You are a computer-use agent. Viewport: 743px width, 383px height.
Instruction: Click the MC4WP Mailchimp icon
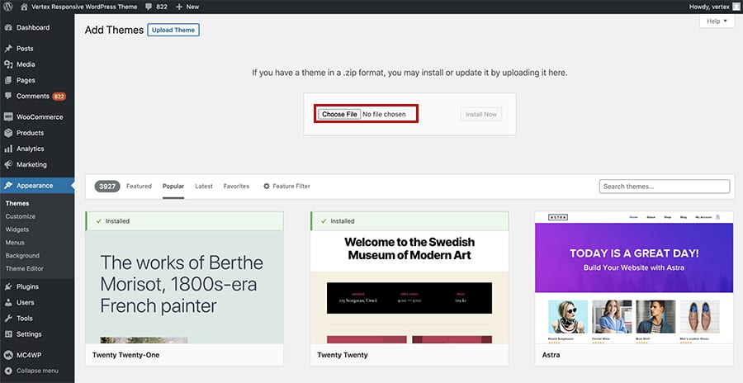tap(8, 355)
